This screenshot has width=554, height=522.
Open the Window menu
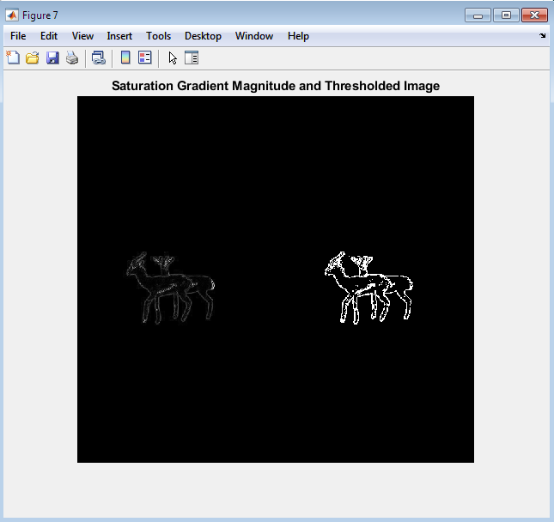pos(253,36)
